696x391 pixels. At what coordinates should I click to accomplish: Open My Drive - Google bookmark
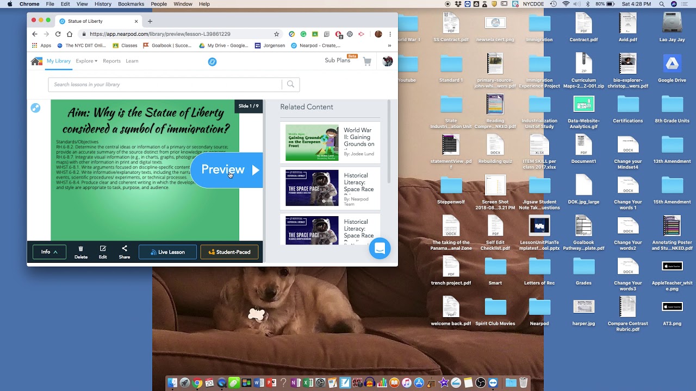click(223, 46)
